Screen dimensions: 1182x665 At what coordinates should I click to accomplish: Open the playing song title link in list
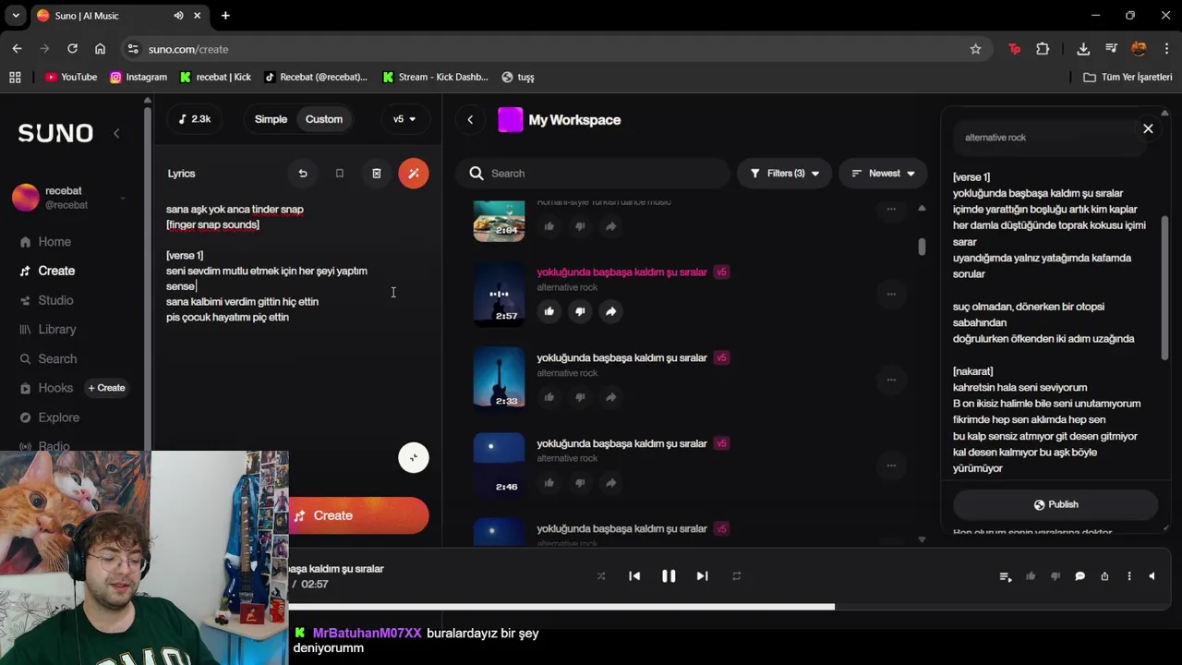(x=621, y=272)
